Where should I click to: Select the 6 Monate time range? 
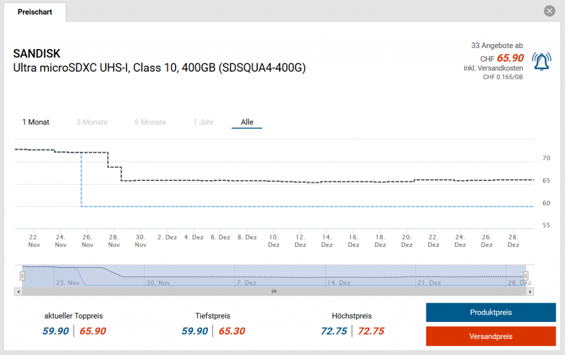150,122
